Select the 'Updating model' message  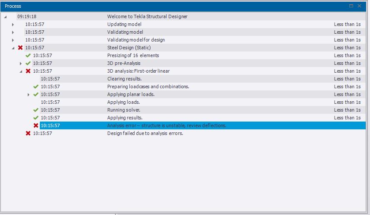click(x=124, y=24)
